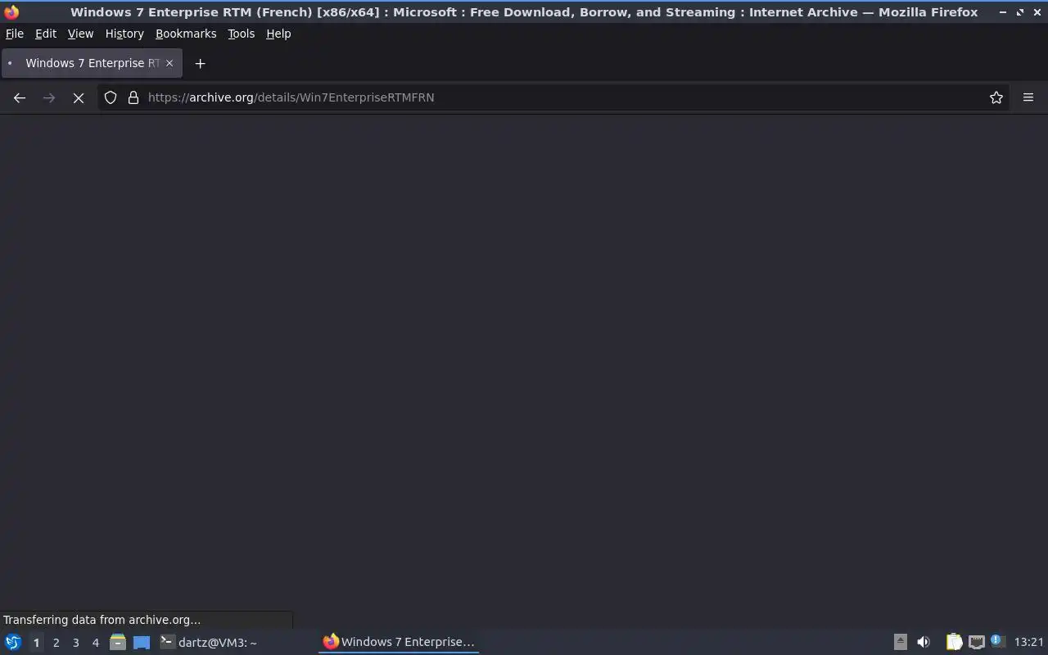This screenshot has width=1048, height=655.
Task: Switch to workspace 3
Action: [75, 643]
